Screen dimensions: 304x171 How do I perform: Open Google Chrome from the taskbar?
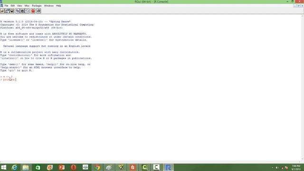97,167
